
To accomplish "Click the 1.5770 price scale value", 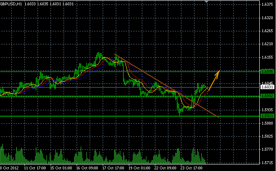I will tap(267, 149).
